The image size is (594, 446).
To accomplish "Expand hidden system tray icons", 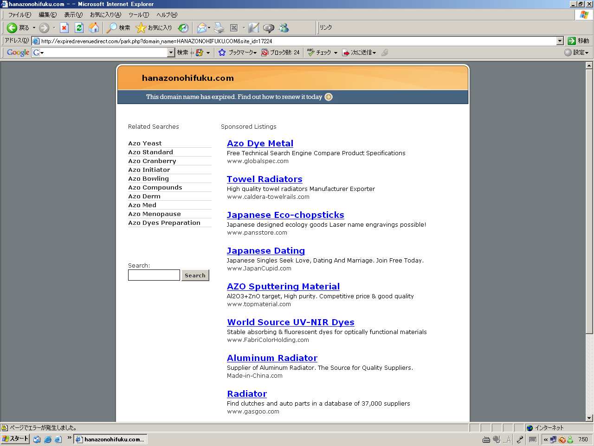I will tap(546, 439).
